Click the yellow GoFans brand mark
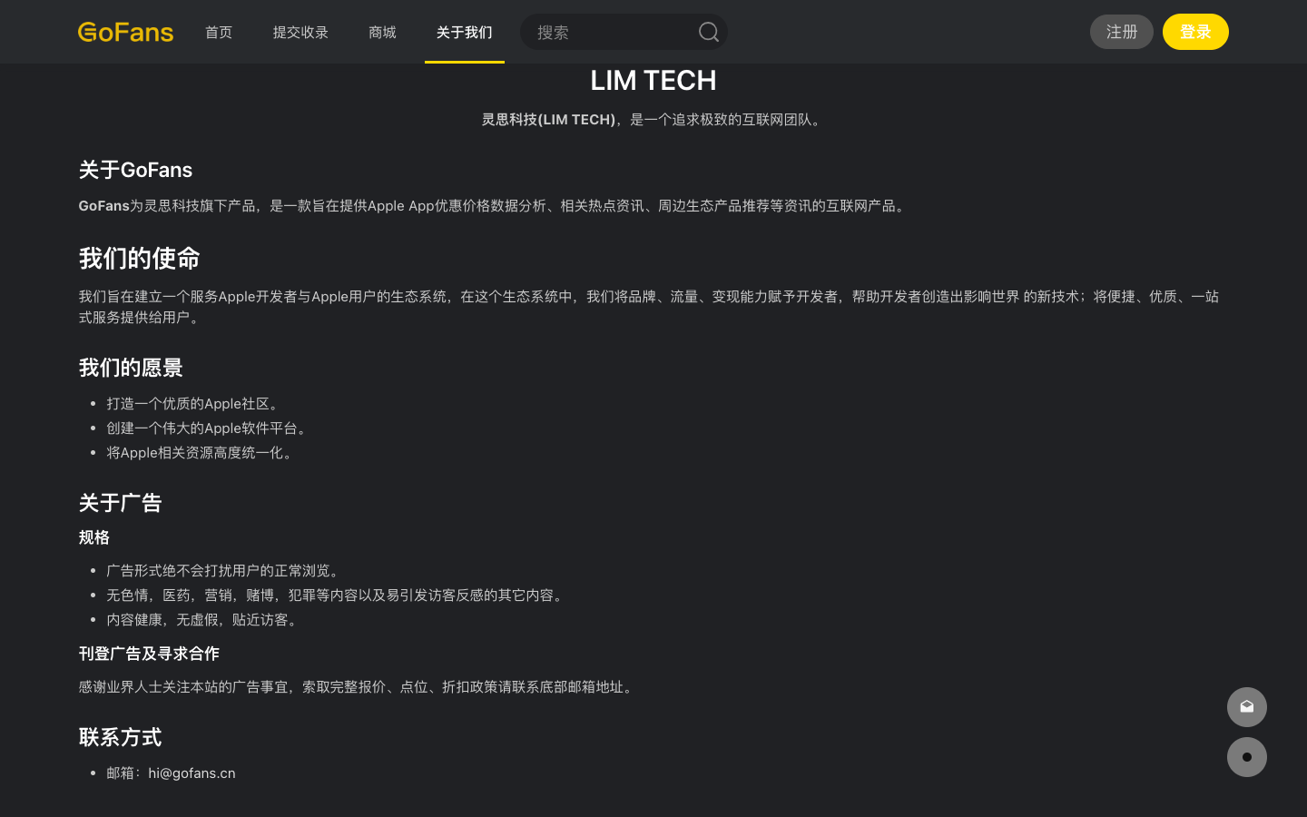 click(x=125, y=32)
